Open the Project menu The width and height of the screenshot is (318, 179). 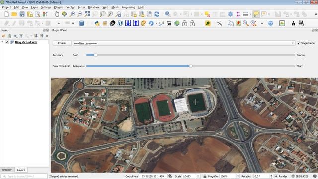coord(6,7)
